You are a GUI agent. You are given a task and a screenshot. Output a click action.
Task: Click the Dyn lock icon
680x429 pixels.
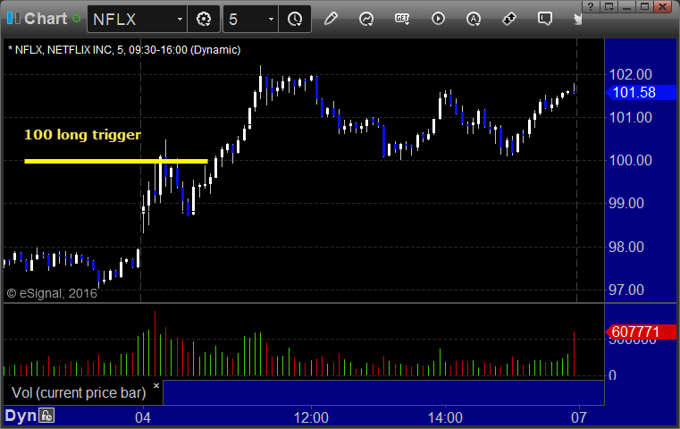pos(46,416)
